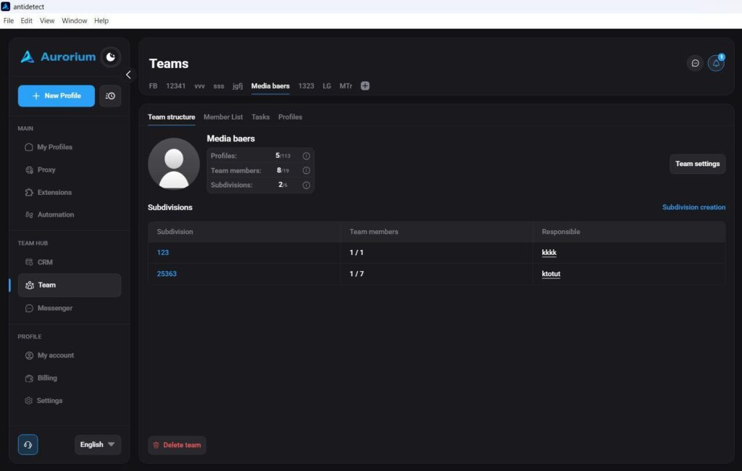Select Team in the sidebar
742x471 pixels.
pos(70,285)
